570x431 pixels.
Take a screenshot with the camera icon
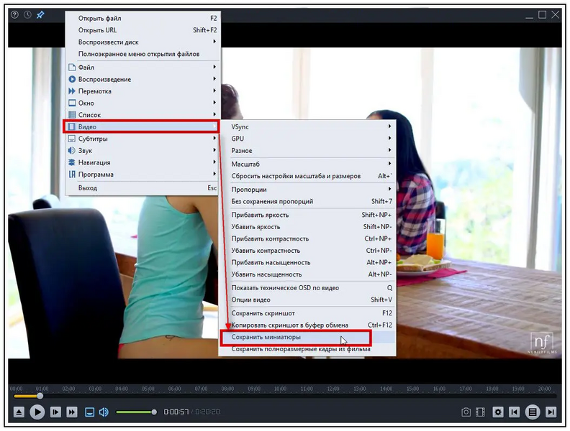point(466,412)
